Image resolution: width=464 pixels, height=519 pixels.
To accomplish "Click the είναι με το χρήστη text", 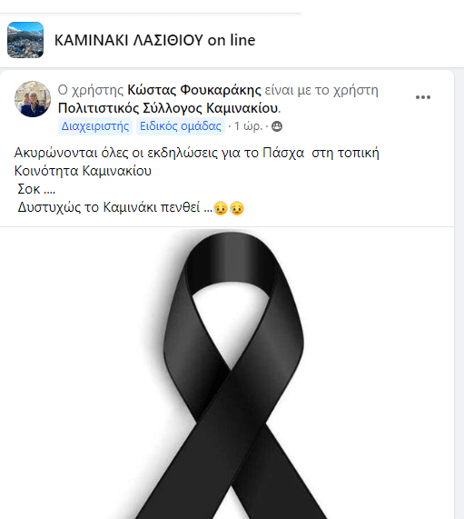I will pyautogui.click(x=321, y=90).
